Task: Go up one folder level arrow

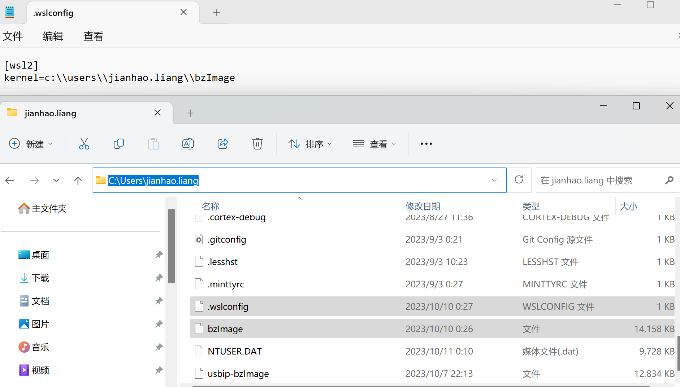Action: [78, 180]
